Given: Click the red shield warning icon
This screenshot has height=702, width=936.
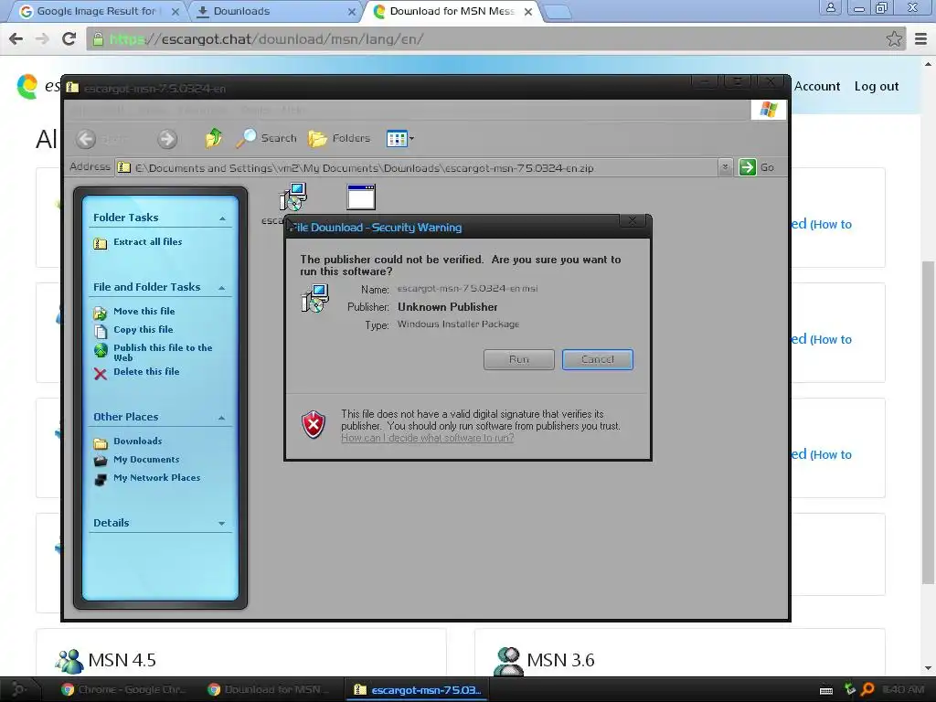Looking at the screenshot, I should 314,424.
